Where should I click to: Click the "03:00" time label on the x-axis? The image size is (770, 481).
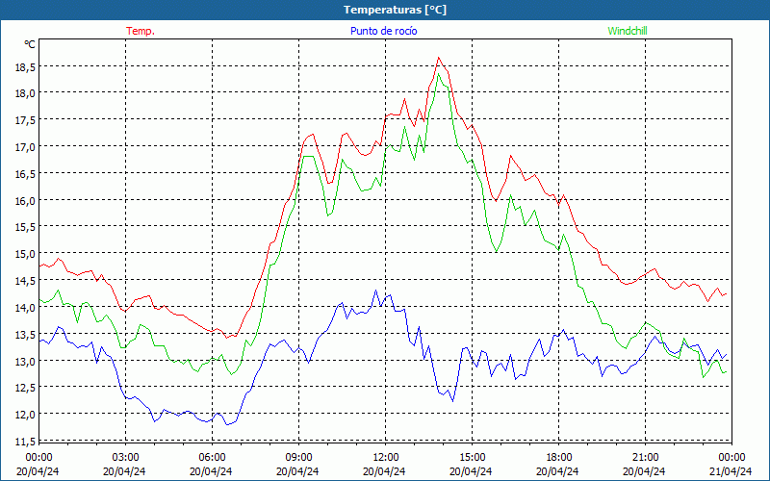click(125, 458)
